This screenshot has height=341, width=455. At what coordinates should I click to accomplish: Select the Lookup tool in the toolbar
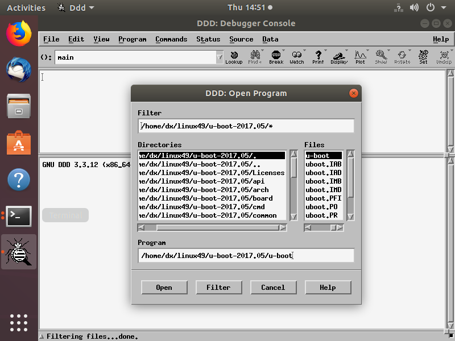pyautogui.click(x=234, y=55)
